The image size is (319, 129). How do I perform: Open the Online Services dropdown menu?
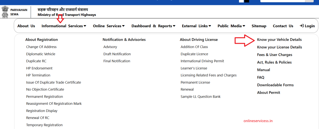point(109,26)
